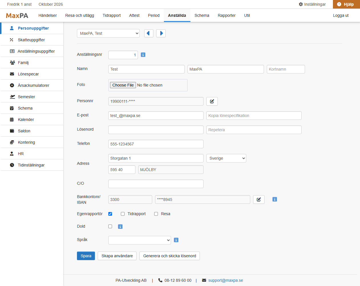Uncheck the Egenrapportör checkbox
This screenshot has height=286, width=360.
[x=110, y=214]
